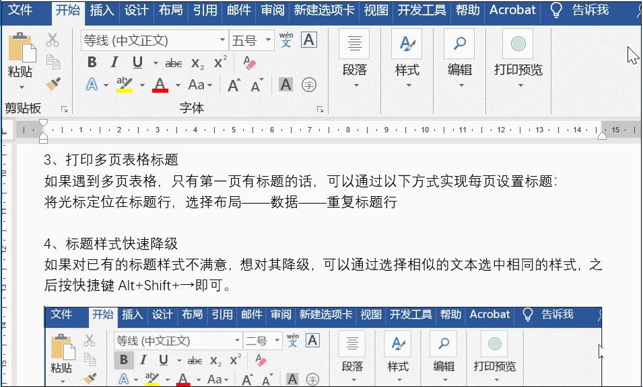Screen dimensions: 643x387
Task: Click the Phonetic Guide icon
Action: point(287,40)
